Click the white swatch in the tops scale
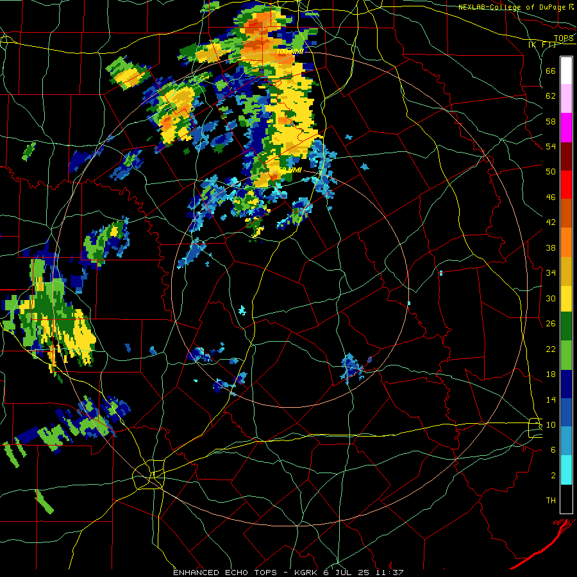Screen dimensions: 577x577 [x=566, y=71]
